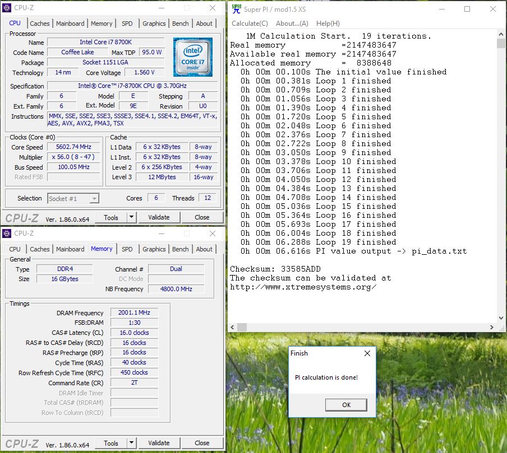Click the CPU-Z app icon in top window title bar
Image resolution: width=507 pixels, height=453 pixels.
tap(7, 7)
